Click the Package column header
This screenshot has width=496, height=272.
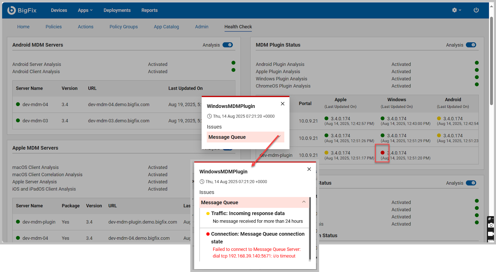[71, 206]
